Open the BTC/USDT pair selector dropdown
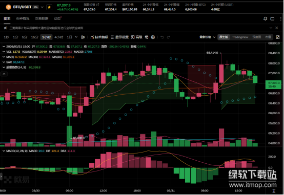 42,7
